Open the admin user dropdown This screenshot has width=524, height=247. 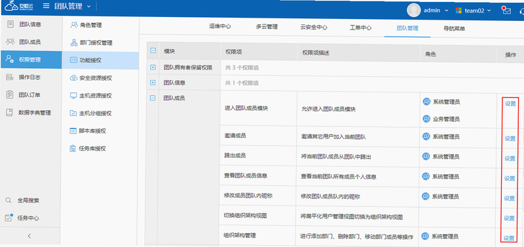[x=428, y=10]
